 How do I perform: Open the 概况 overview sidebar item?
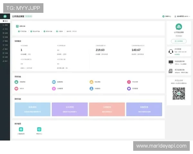[5, 21]
